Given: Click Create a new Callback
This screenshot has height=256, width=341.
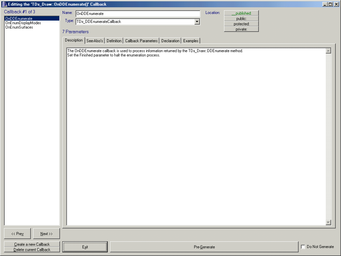Looking at the screenshot, I should [32, 244].
